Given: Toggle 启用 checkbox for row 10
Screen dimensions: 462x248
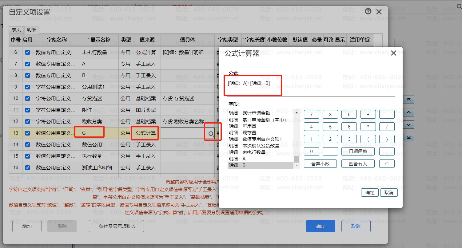Looking at the screenshot, I should pyautogui.click(x=28, y=98).
